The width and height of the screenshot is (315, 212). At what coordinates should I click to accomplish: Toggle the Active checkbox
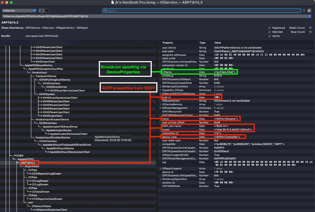[x=270, y=36]
